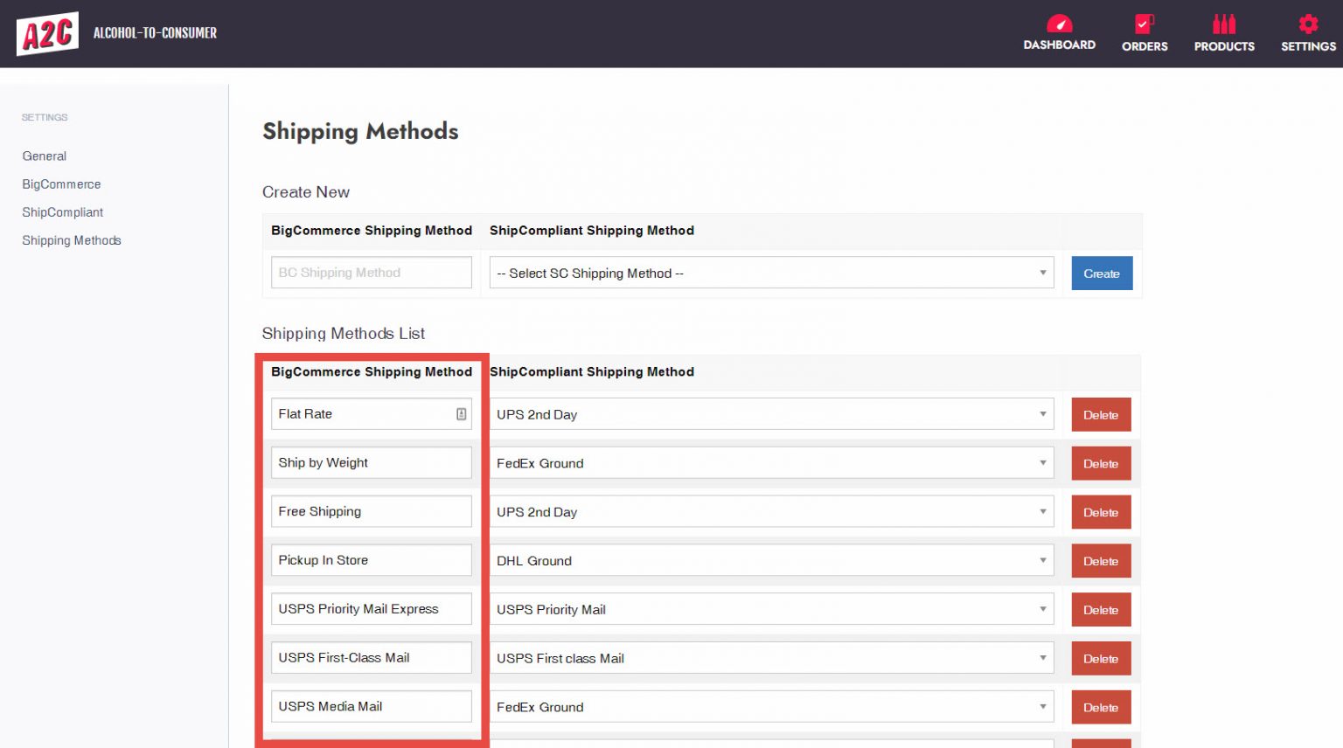This screenshot has width=1343, height=748.
Task: Open USPS First class Mail dropdown
Action: pos(771,659)
